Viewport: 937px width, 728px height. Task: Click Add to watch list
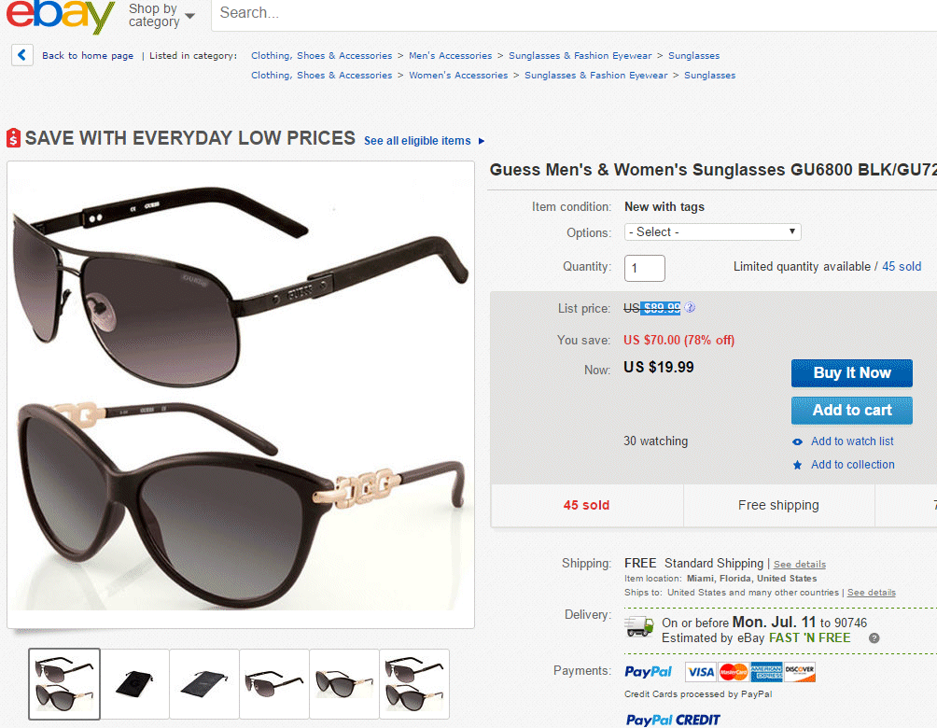pos(851,441)
